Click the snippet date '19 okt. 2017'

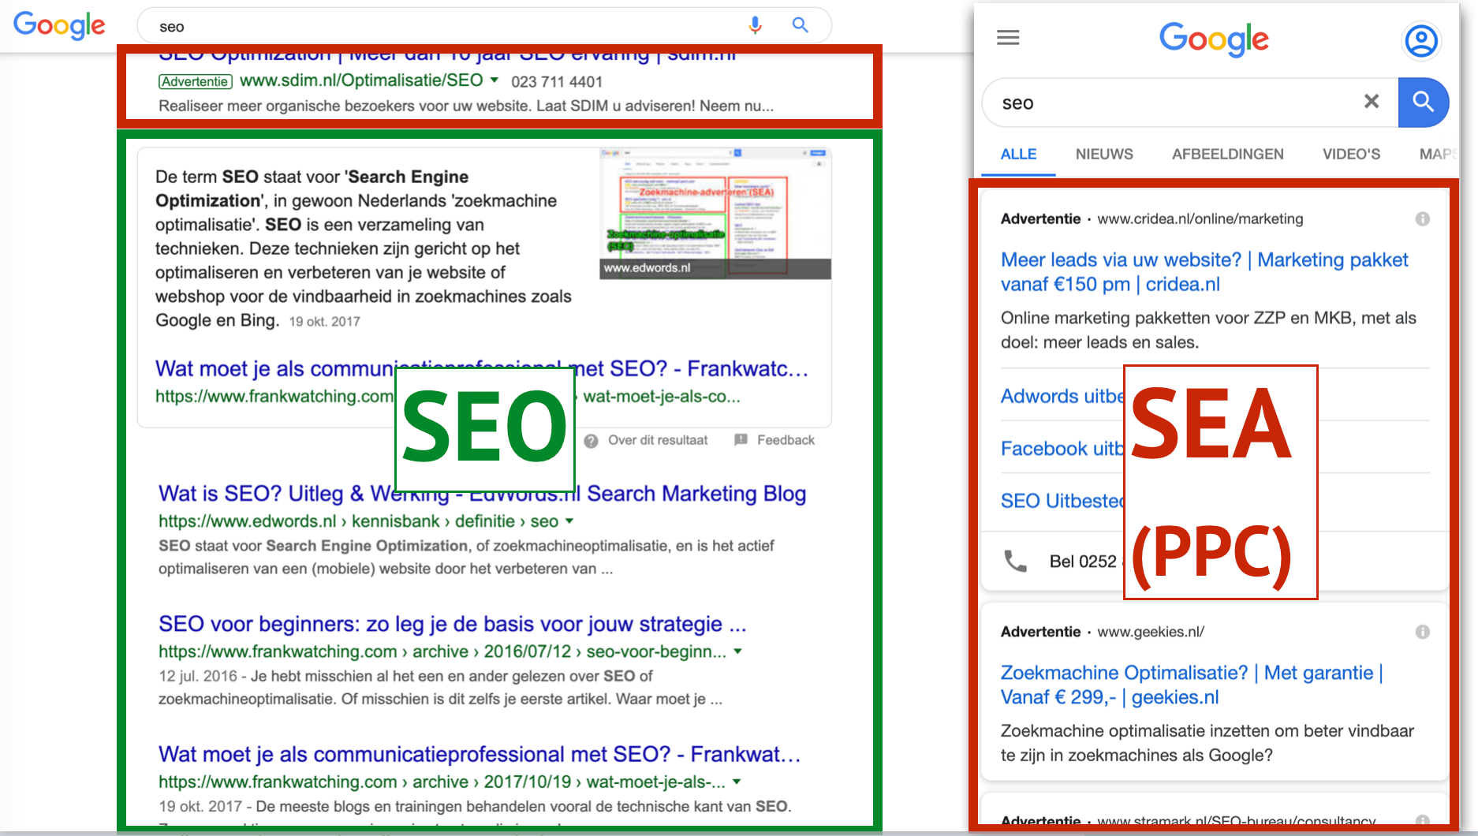coord(324,322)
